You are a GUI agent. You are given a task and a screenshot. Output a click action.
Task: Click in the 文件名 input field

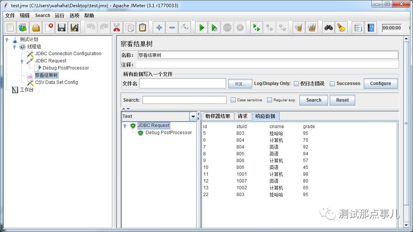(183, 84)
